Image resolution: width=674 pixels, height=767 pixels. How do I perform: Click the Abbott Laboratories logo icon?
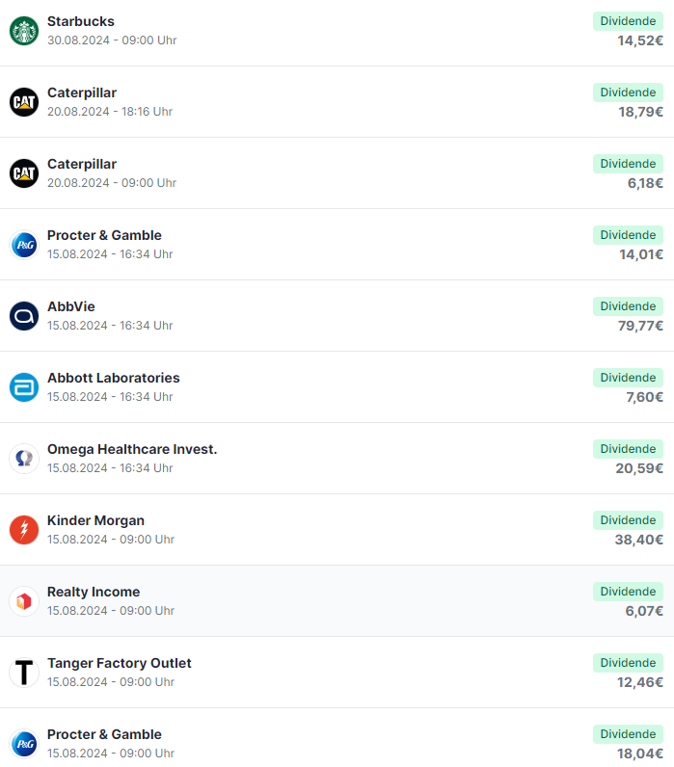24,387
